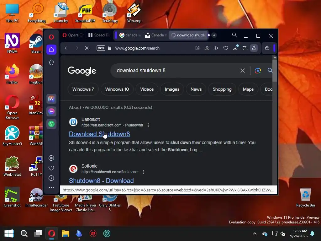Clear the search query with the X
This screenshot has width=321, height=241.
[243, 71]
